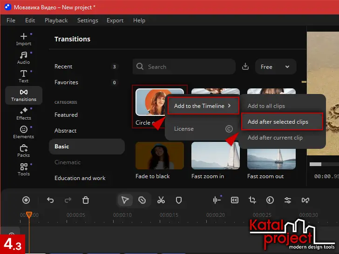Click the crop tool icon
Screen dimensions: 339x254
click(x=252, y=200)
